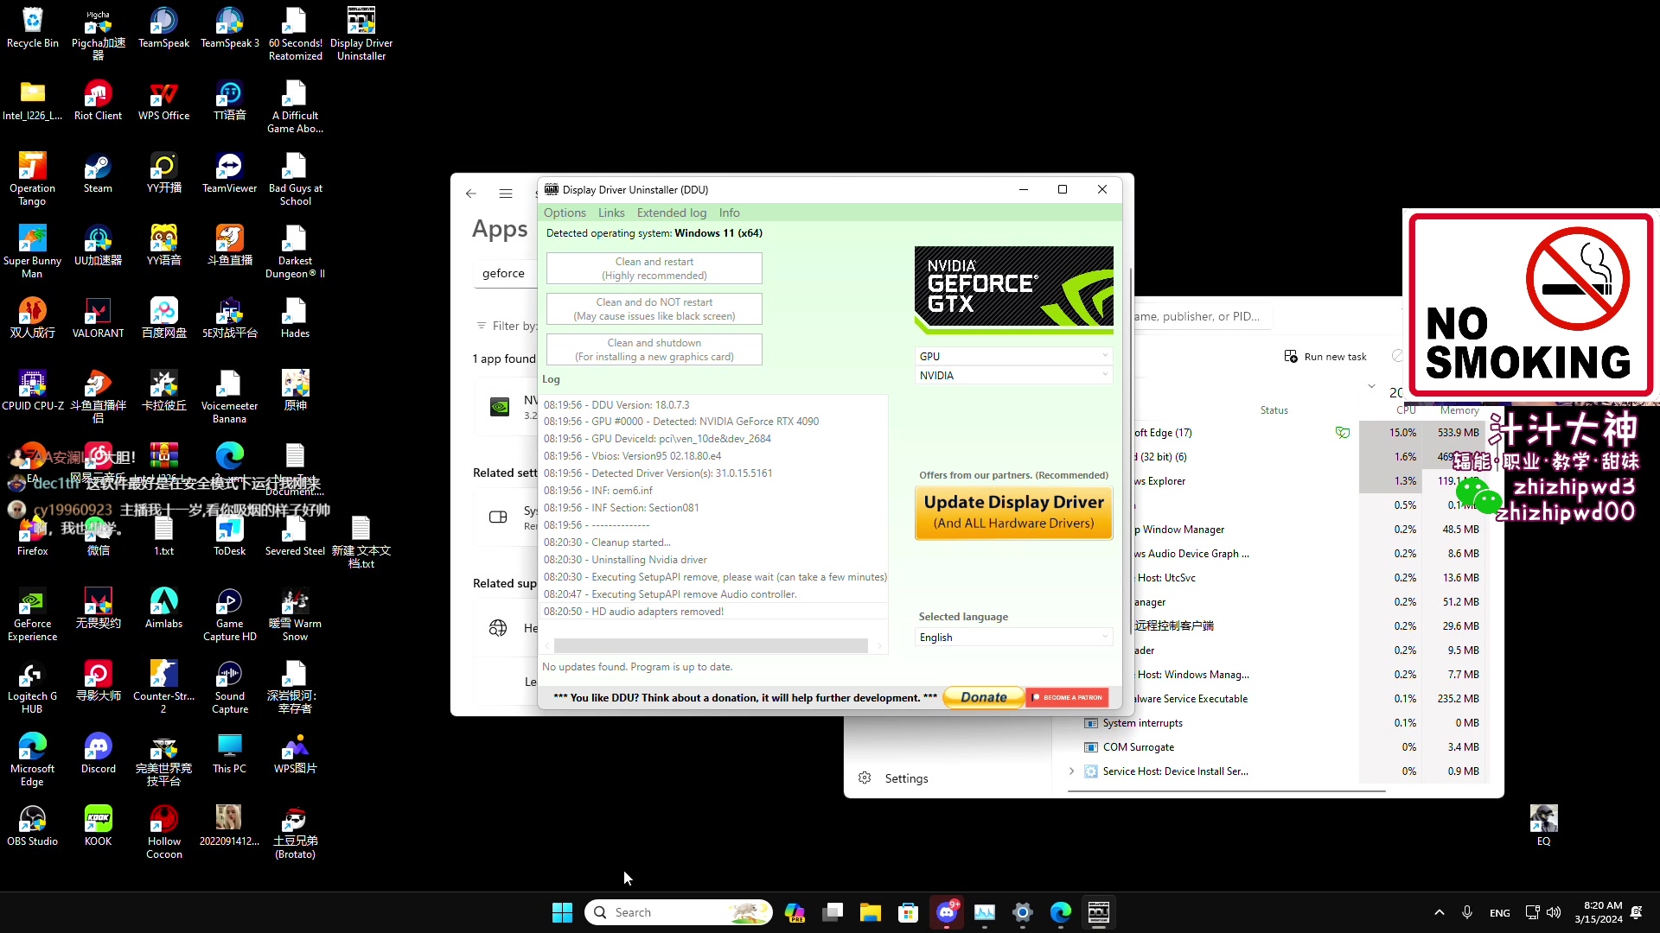The width and height of the screenshot is (1660, 933).
Task: Open OBS Studio desktop icon
Action: pos(32,827)
